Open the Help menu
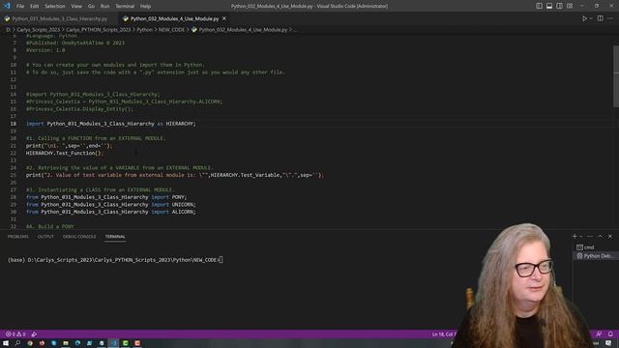Screen dimensions: 619x348 (x=145, y=6)
